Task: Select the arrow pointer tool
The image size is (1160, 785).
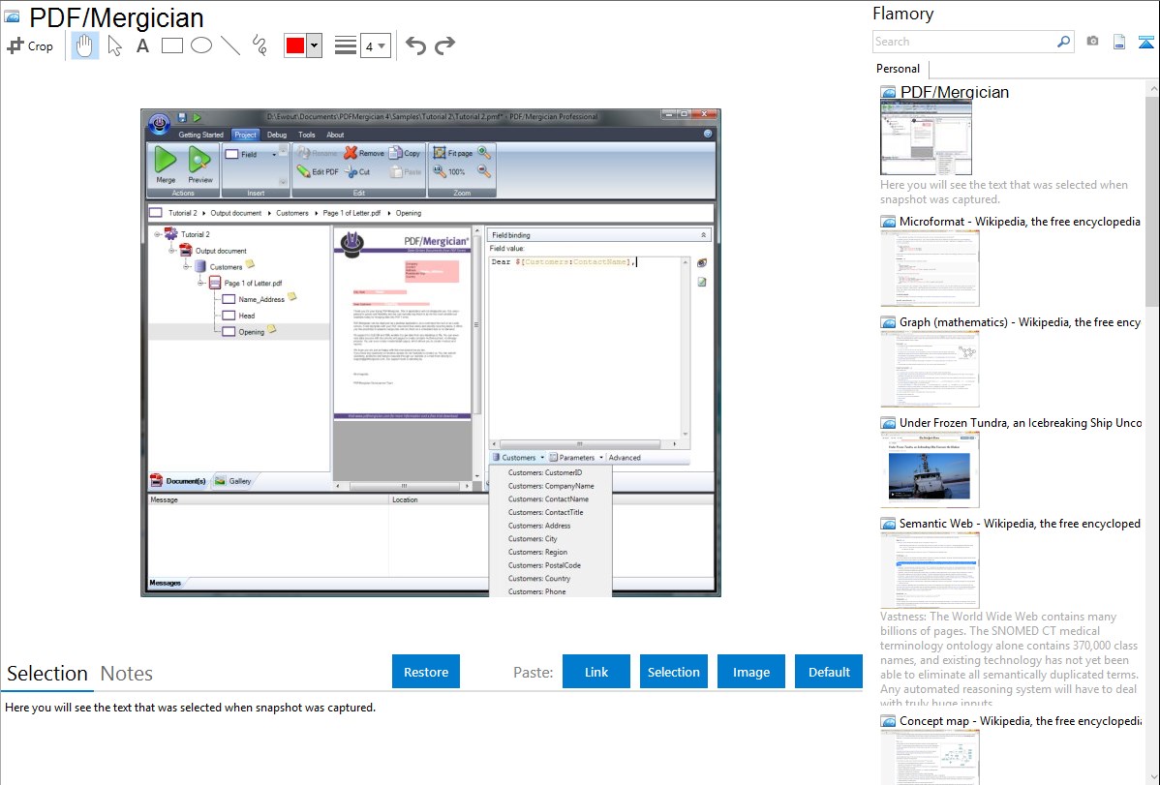Action: tap(114, 45)
